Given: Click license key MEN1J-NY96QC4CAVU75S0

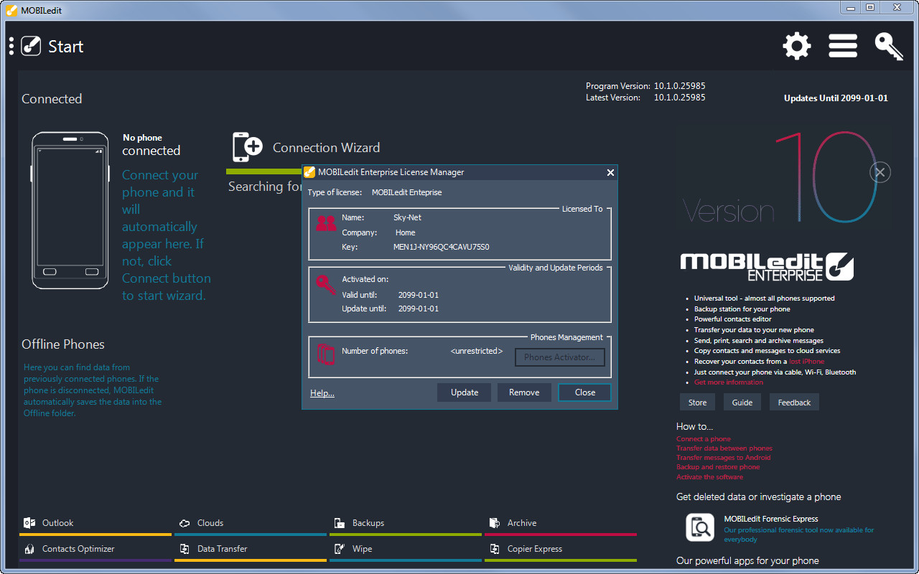Looking at the screenshot, I should [x=442, y=247].
